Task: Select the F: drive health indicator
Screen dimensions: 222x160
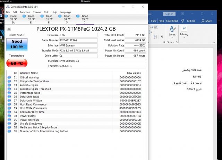Action: click(49, 18)
